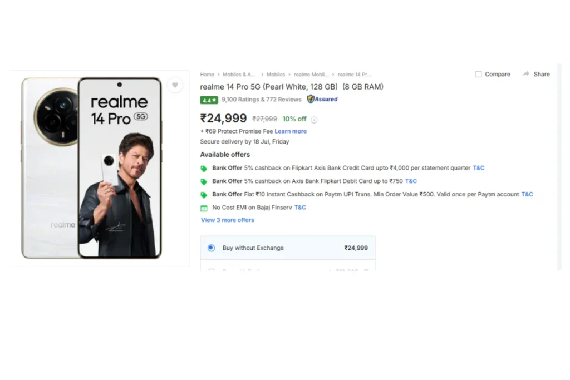The image size is (570, 380).
Task: Add phone to wishlist with heart icon
Action: coord(175,85)
